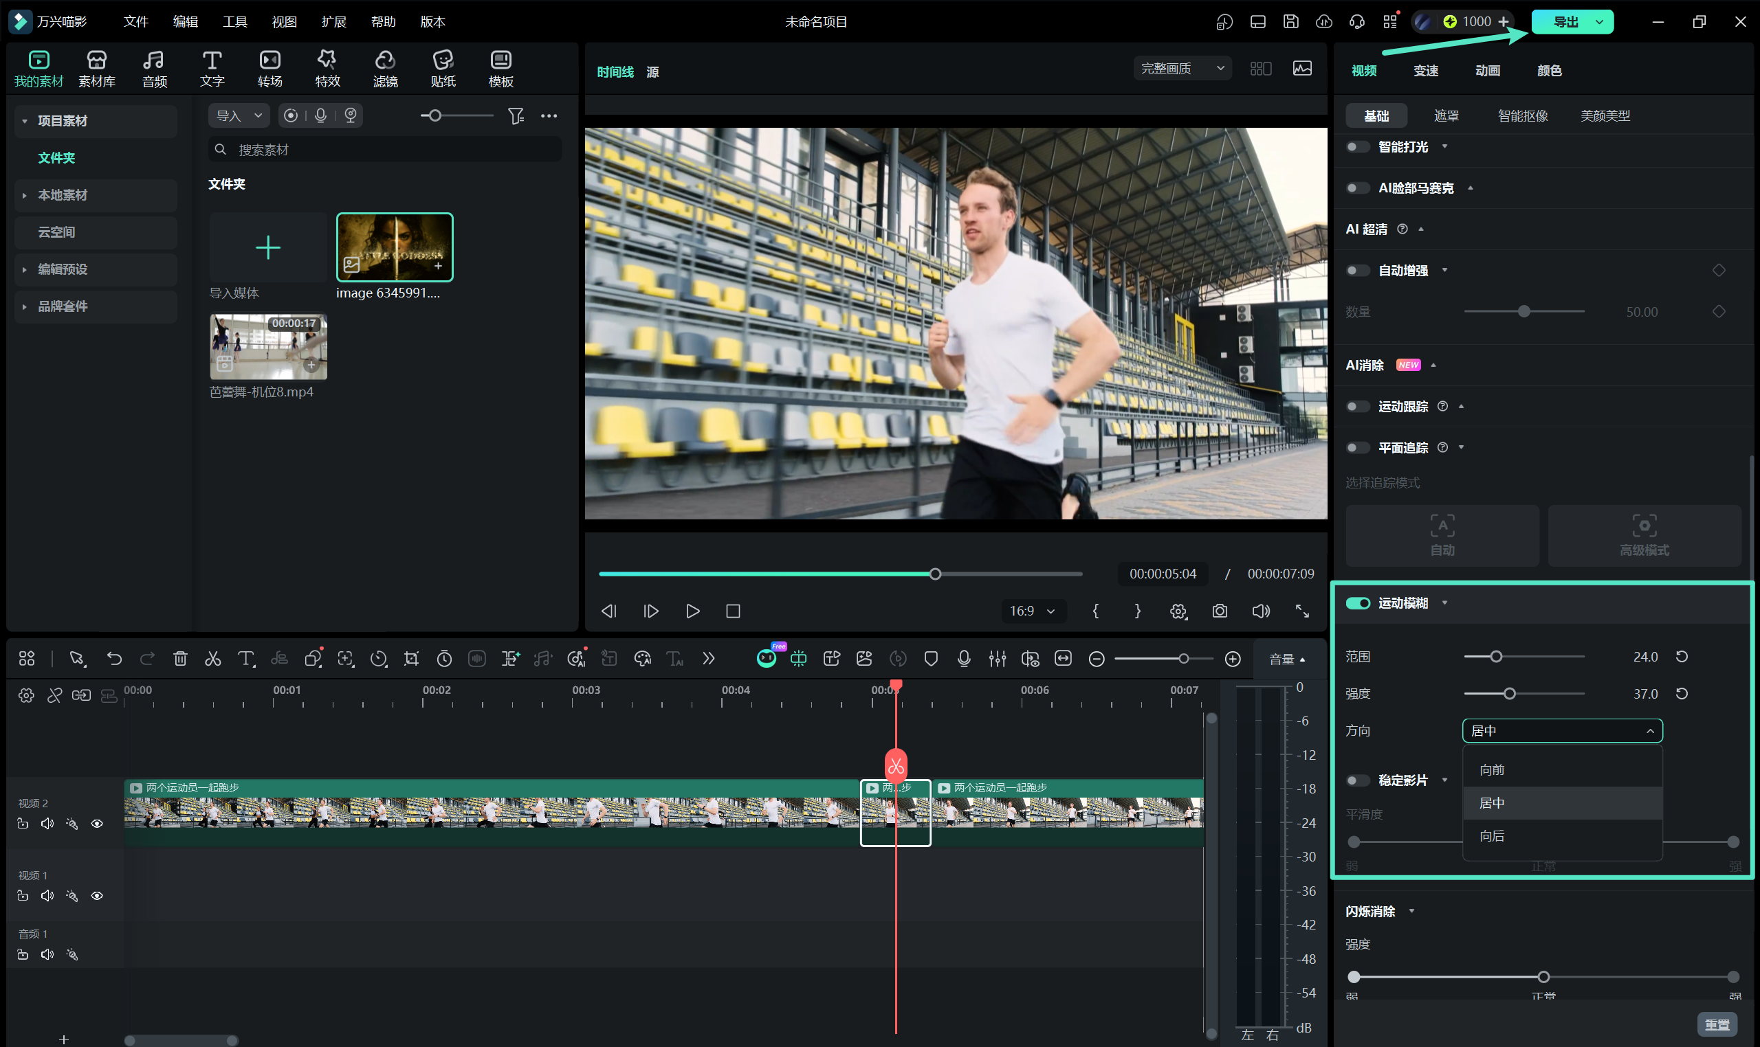Click the delete trash icon in timeline toolbar
Viewport: 1760px width, 1047px height.
(180, 659)
